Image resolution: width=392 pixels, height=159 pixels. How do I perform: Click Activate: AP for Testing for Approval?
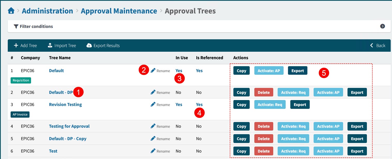tap(328, 126)
